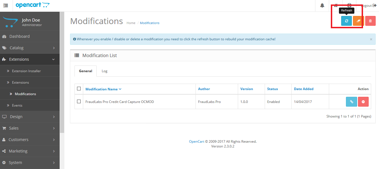379x169 pixels.
Task: Click the Logout icon in the header
Action: [374, 5]
